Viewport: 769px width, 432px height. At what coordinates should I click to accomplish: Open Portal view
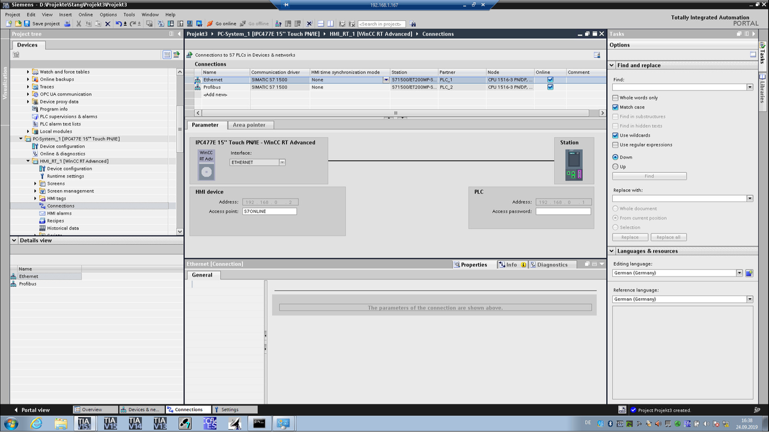pyautogui.click(x=32, y=410)
